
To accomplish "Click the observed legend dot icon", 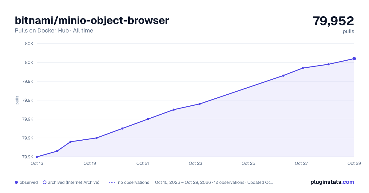I will click(x=16, y=182).
